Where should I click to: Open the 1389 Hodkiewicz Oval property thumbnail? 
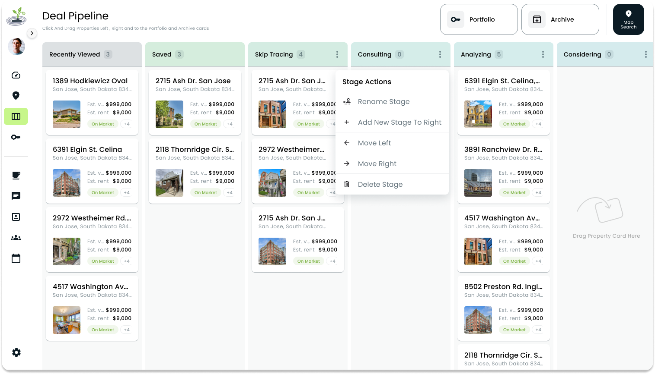(67, 114)
